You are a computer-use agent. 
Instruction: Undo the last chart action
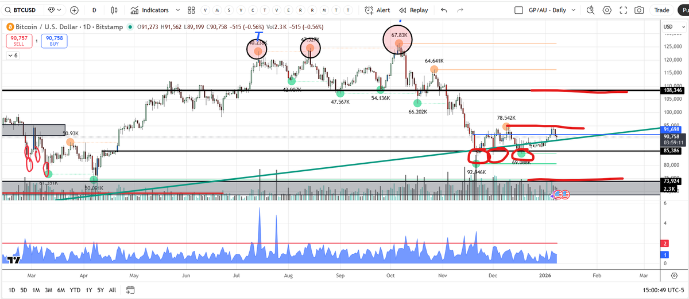443,10
